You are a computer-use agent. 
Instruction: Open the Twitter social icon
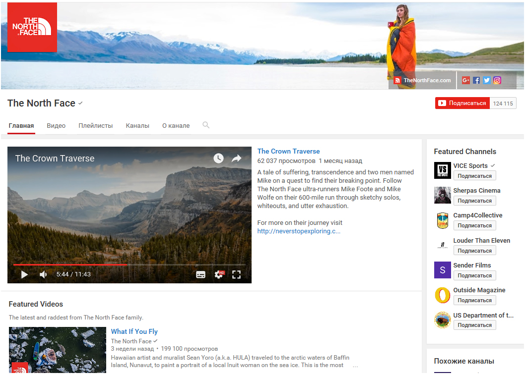click(487, 80)
